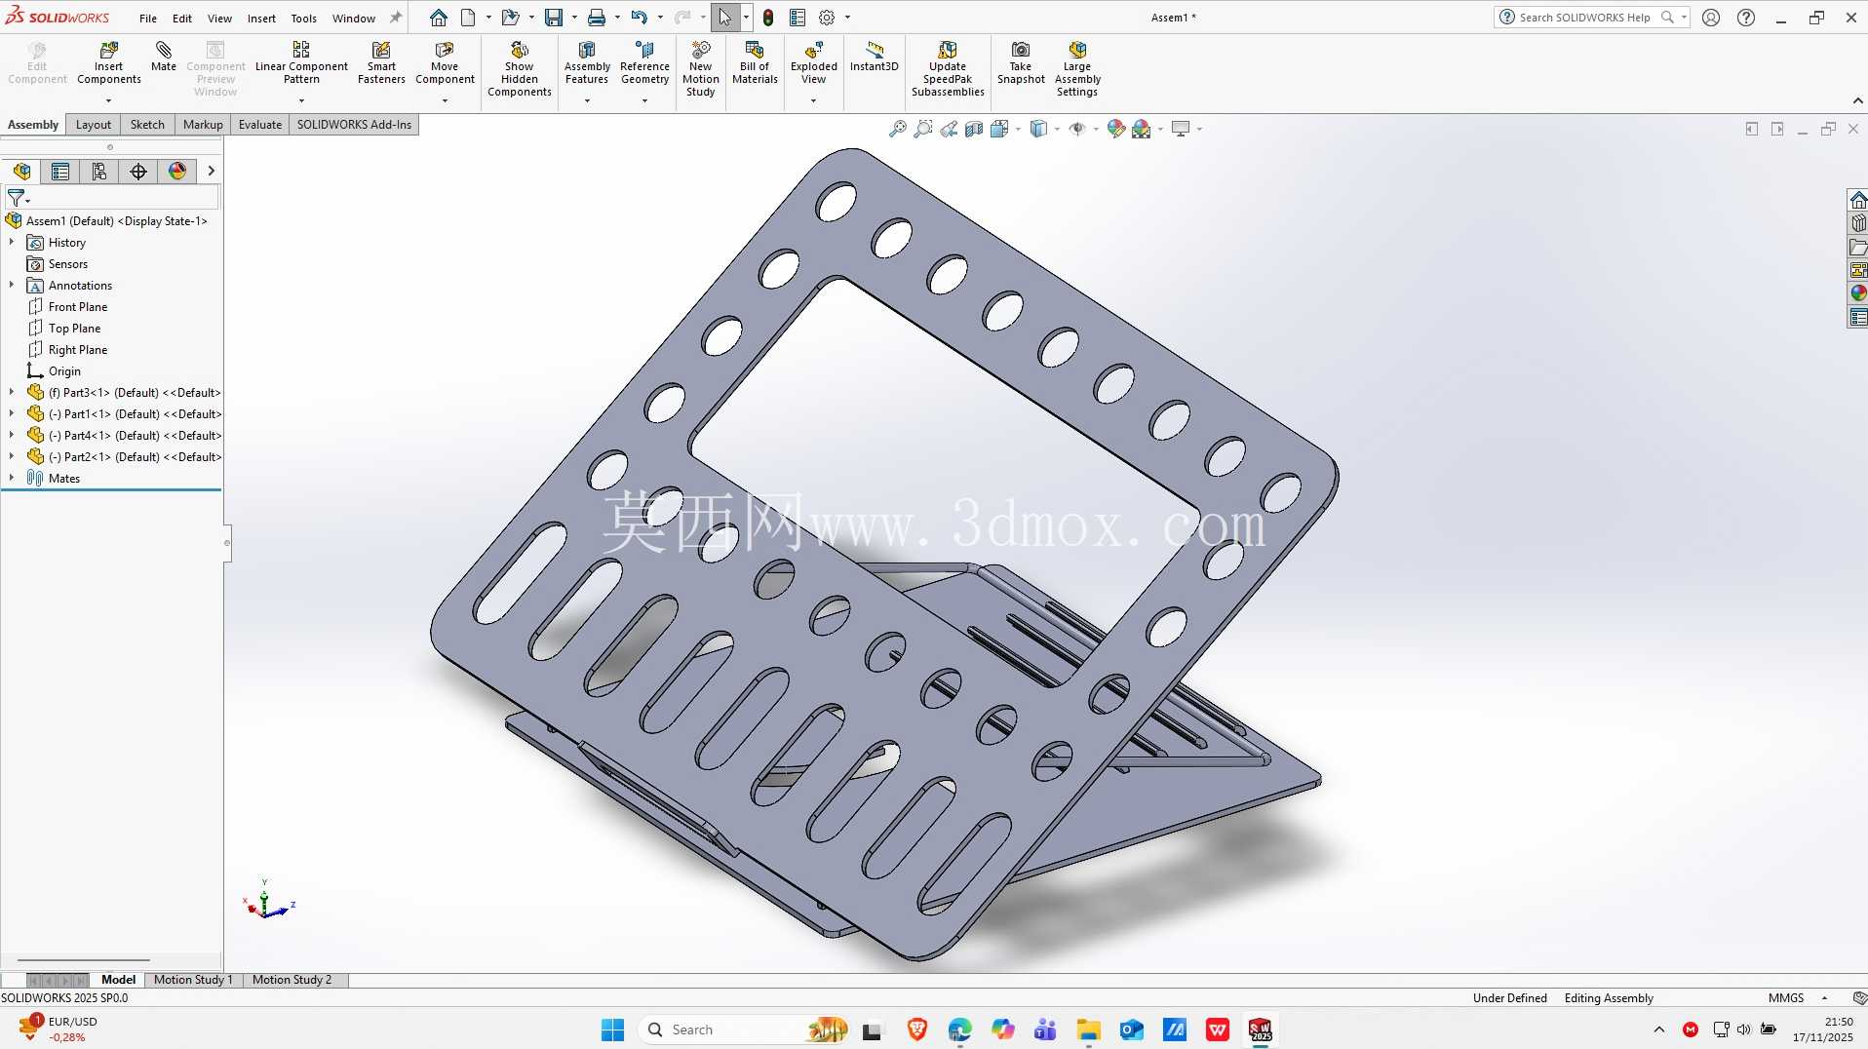Take Snapshot of the assembly
The width and height of the screenshot is (1868, 1049).
1021,62
